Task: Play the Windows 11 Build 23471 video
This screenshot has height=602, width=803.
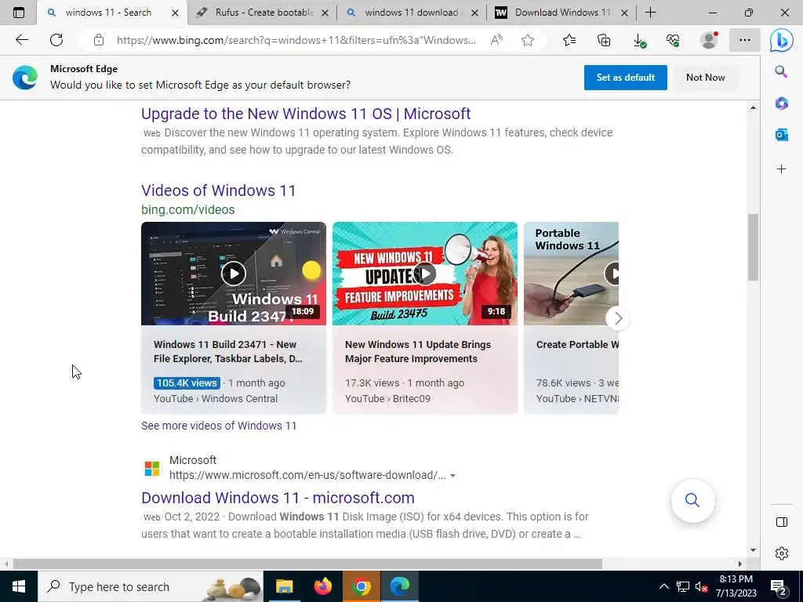Action: 234,274
